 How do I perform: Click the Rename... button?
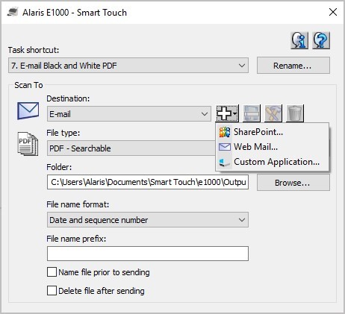click(x=293, y=66)
